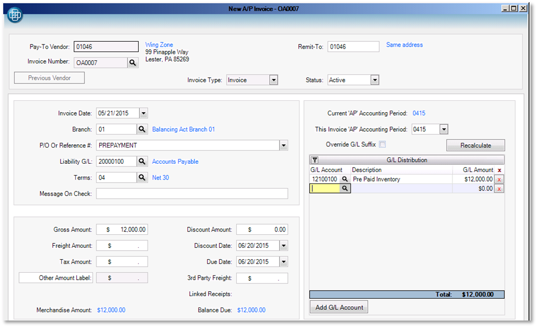
Task: Open the Wing Zone vendor link
Action: pyautogui.click(x=158, y=44)
